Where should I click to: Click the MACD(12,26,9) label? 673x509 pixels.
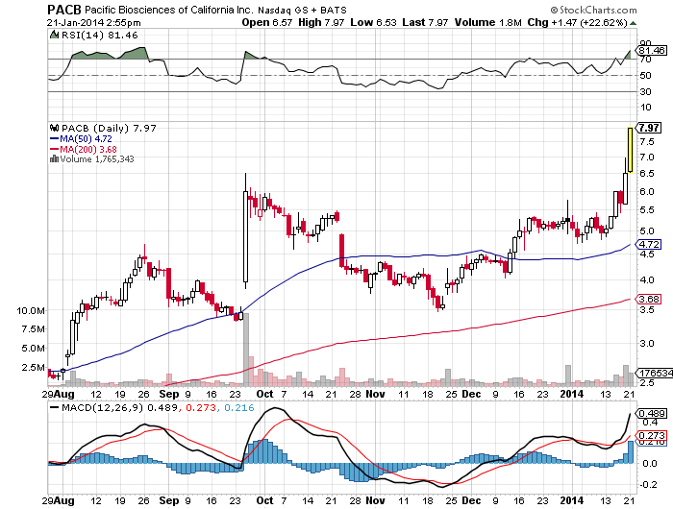102,407
